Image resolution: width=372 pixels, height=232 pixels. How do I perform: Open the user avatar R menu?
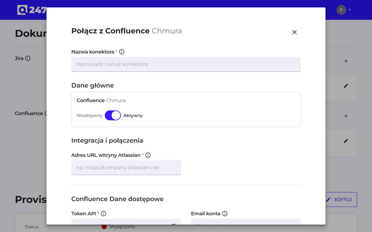point(341,10)
